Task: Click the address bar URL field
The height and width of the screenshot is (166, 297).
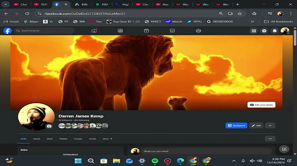Action: coord(131,14)
